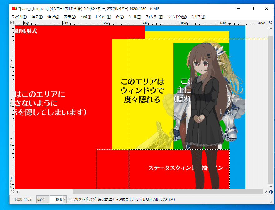This screenshot has width=275, height=210.
Task: Open the 選択(S) menu
Action: click(x=53, y=17)
